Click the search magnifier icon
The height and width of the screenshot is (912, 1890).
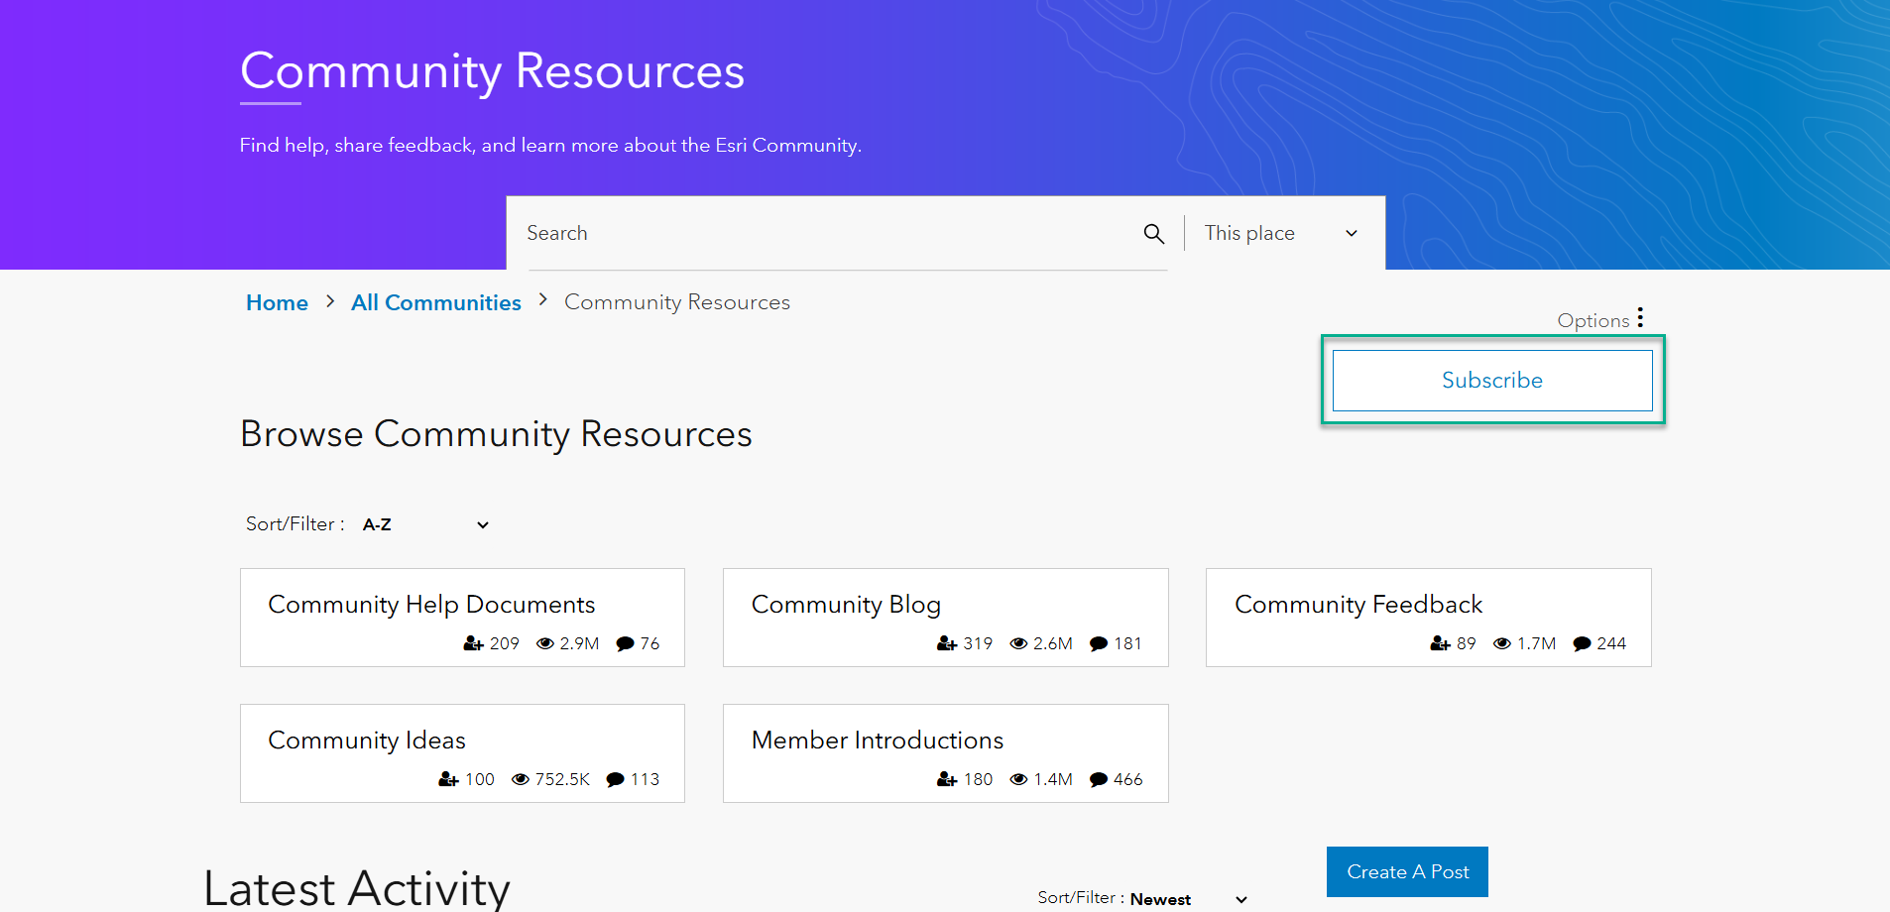1153,233
